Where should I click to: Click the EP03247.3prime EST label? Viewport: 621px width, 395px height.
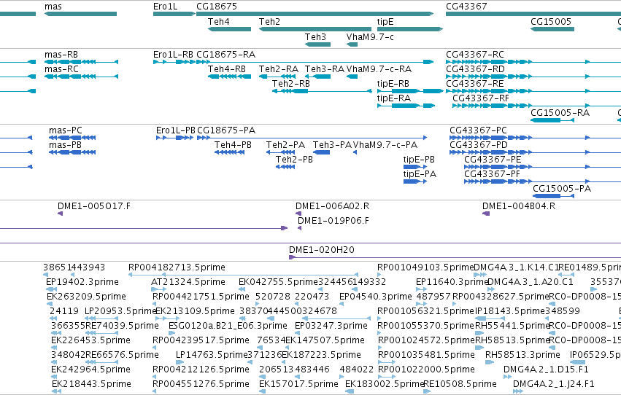click(331, 326)
